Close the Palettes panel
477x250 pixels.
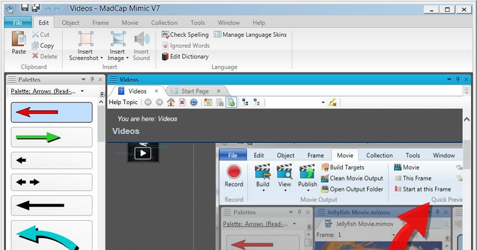[100, 80]
